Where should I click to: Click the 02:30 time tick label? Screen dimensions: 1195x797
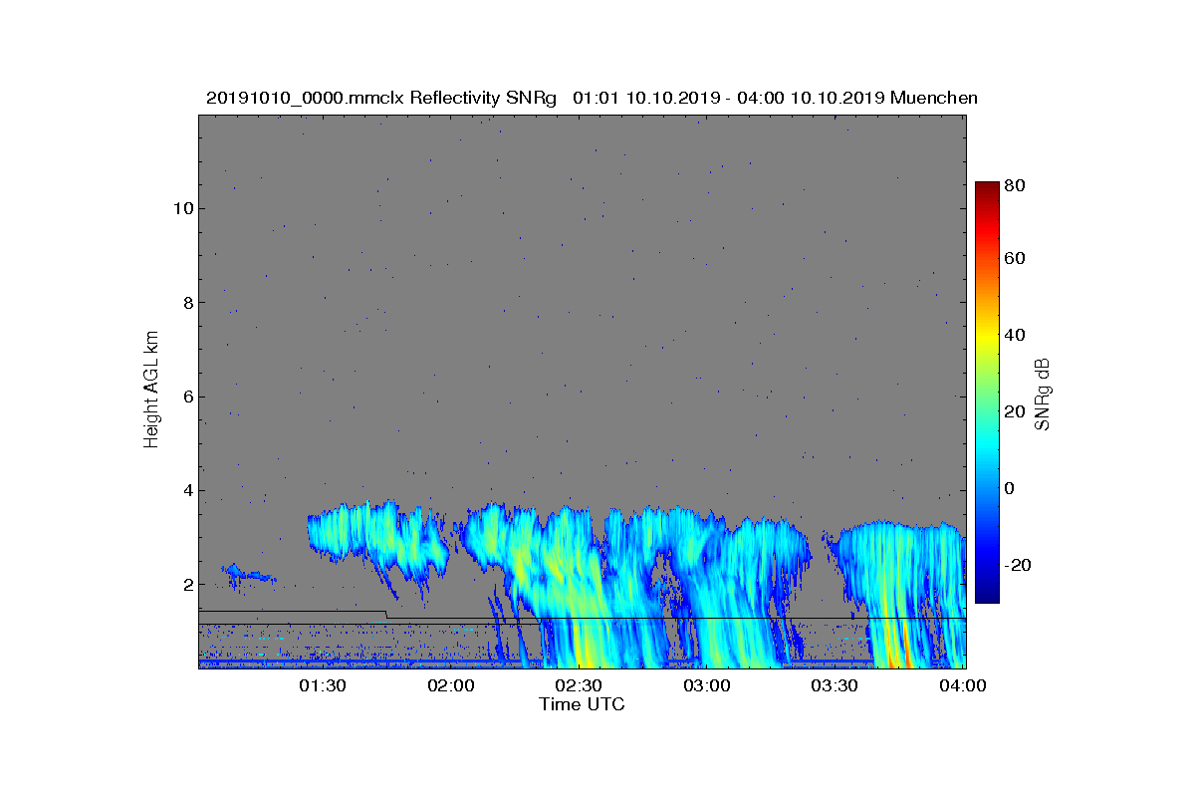point(579,685)
